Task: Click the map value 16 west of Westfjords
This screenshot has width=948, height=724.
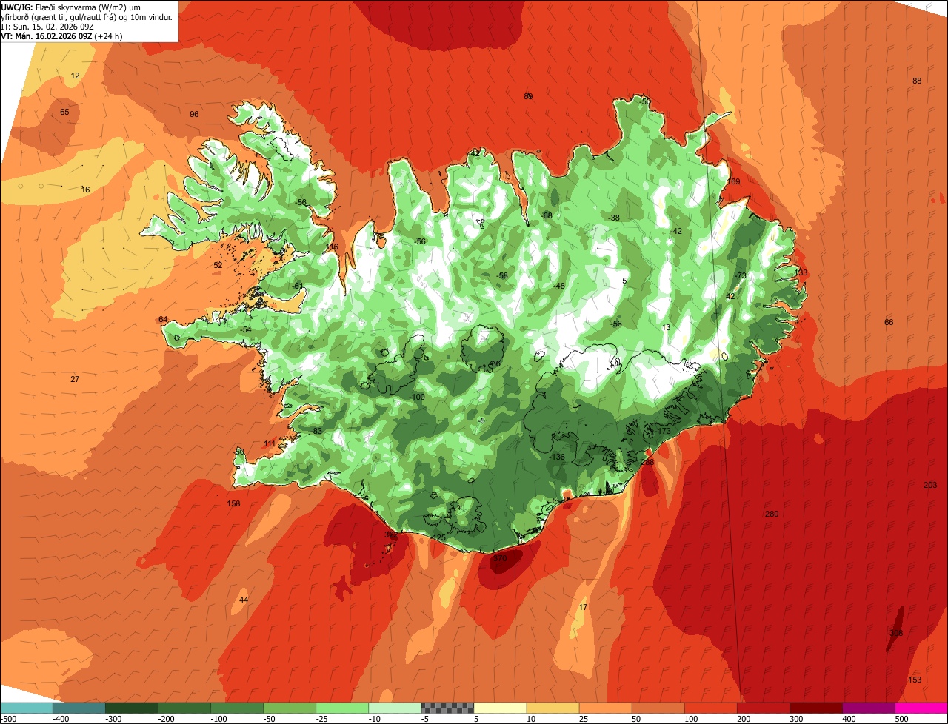Action: click(86, 190)
